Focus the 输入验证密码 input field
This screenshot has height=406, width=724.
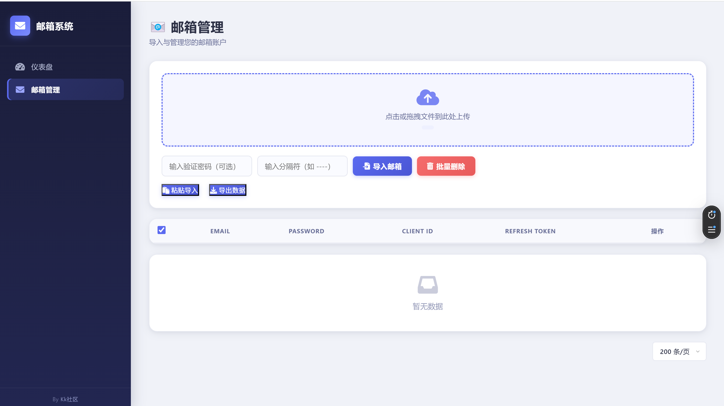click(x=207, y=166)
